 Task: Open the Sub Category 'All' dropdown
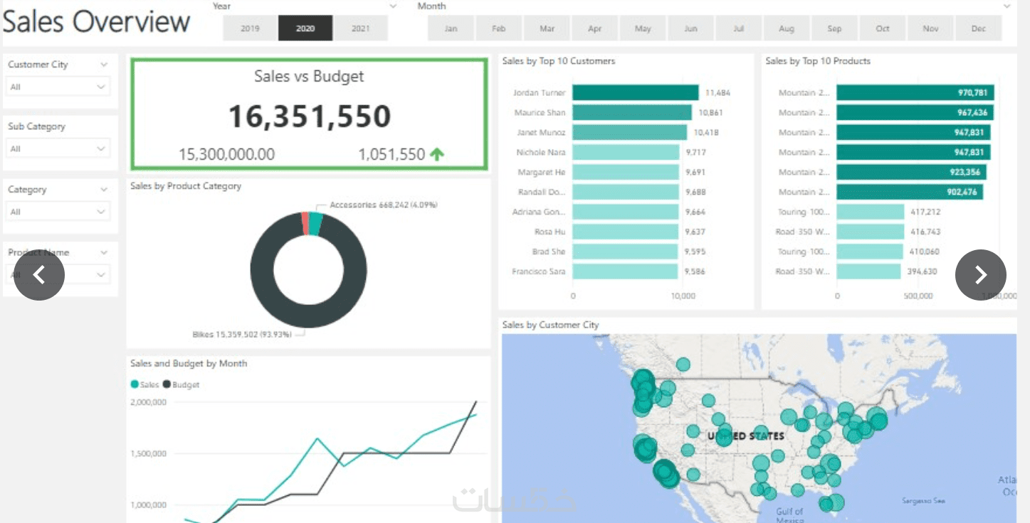[58, 149]
